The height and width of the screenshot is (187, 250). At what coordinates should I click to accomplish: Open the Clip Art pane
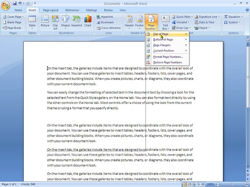point(55,22)
